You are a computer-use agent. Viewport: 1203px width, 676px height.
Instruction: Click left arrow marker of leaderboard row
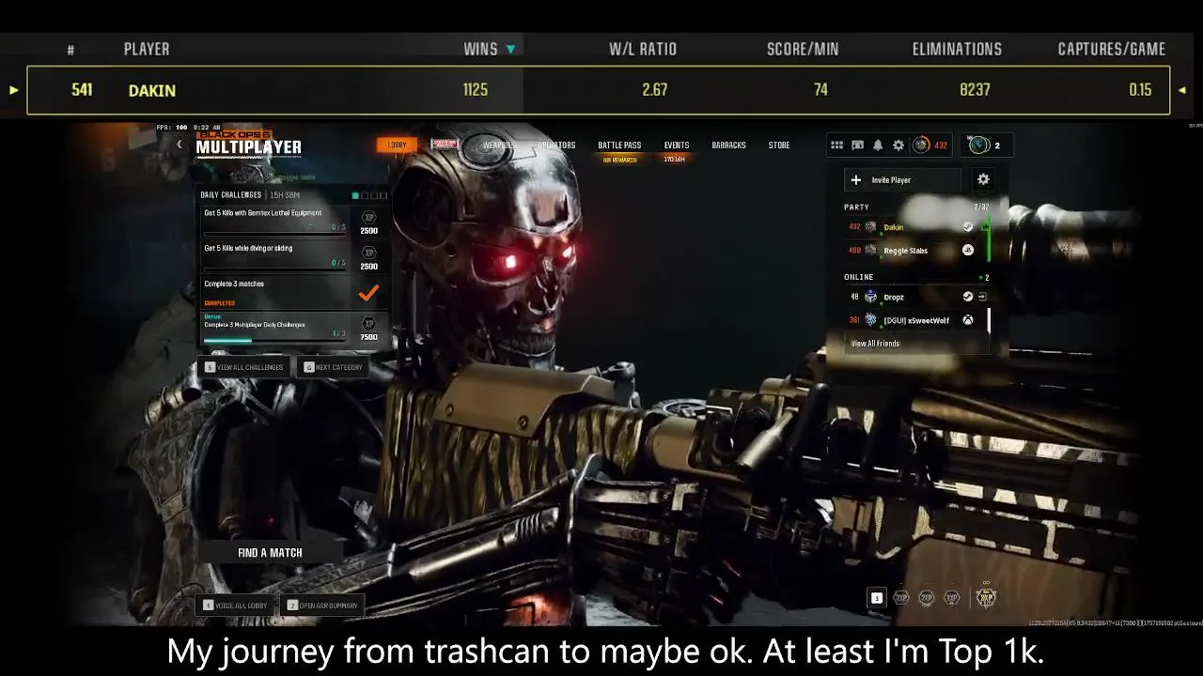13,90
